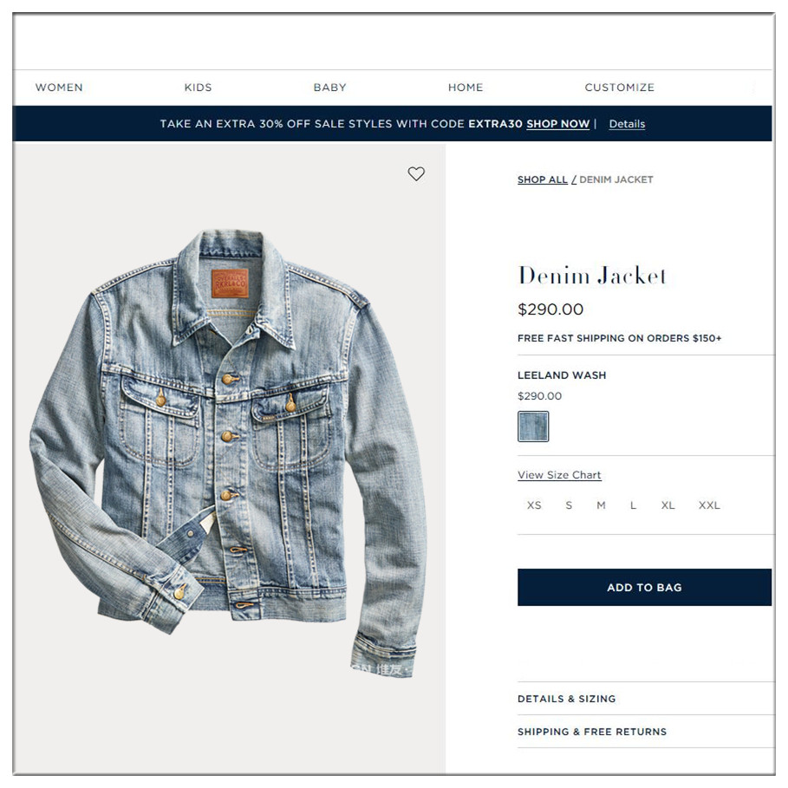Click the Add to Bag button

(644, 588)
